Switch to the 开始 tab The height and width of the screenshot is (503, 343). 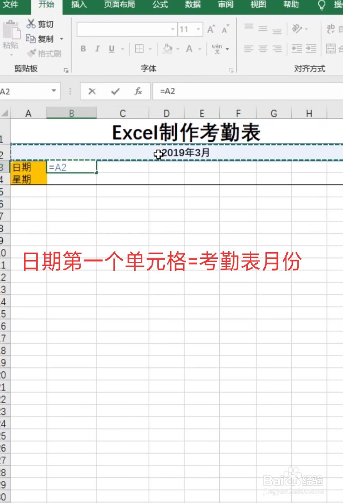pyautogui.click(x=46, y=4)
